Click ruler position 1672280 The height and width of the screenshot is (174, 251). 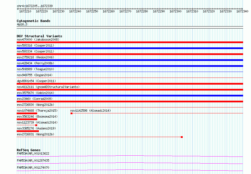tap(142, 11)
